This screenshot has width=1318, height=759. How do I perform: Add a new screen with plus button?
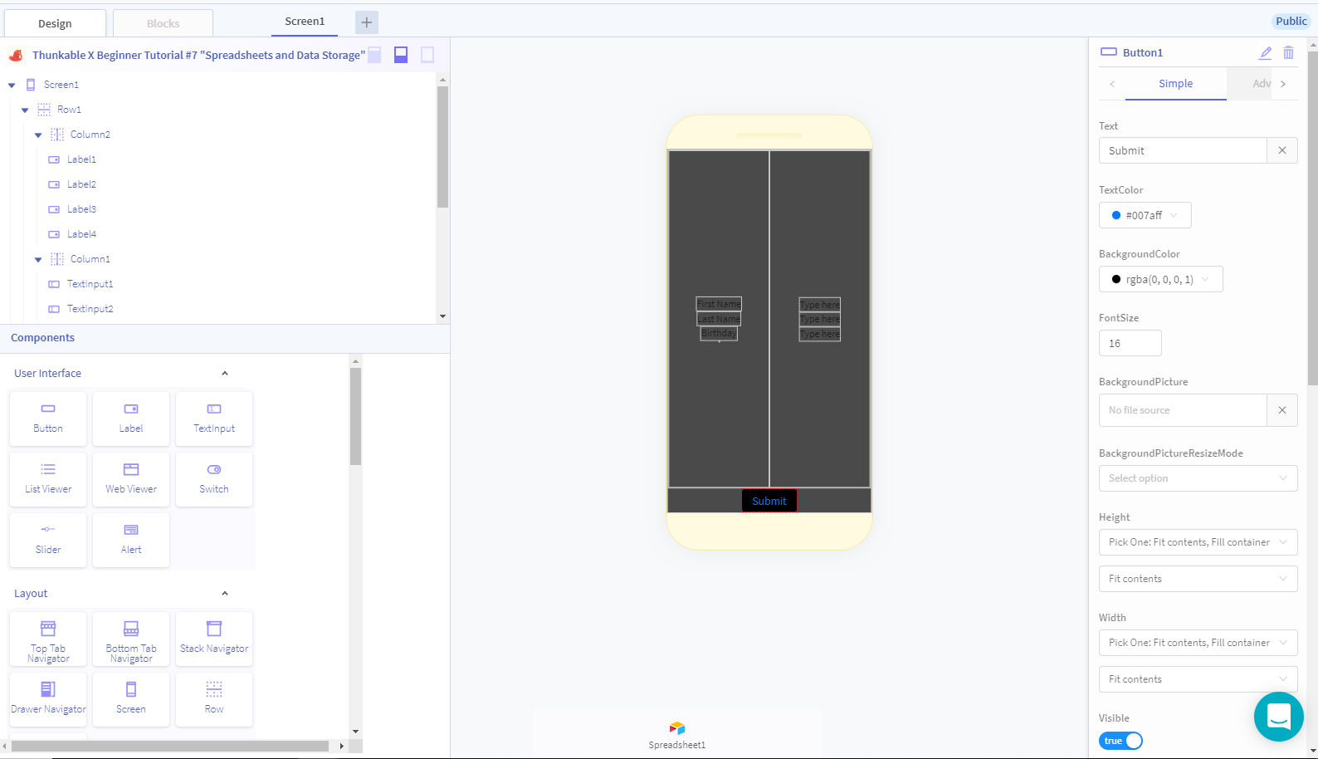point(367,22)
